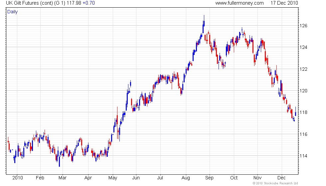Click the late-August peak candle above 126
This screenshot has height=186, width=326.
[204, 21]
